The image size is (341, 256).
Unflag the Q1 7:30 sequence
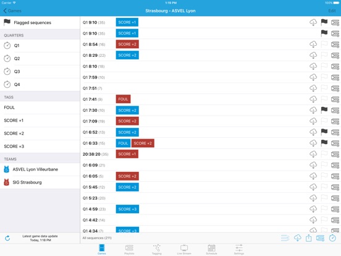(324, 110)
